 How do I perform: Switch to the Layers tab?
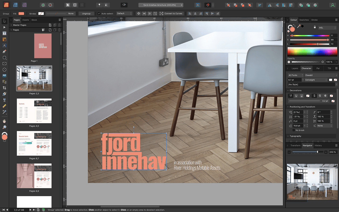[295, 68]
